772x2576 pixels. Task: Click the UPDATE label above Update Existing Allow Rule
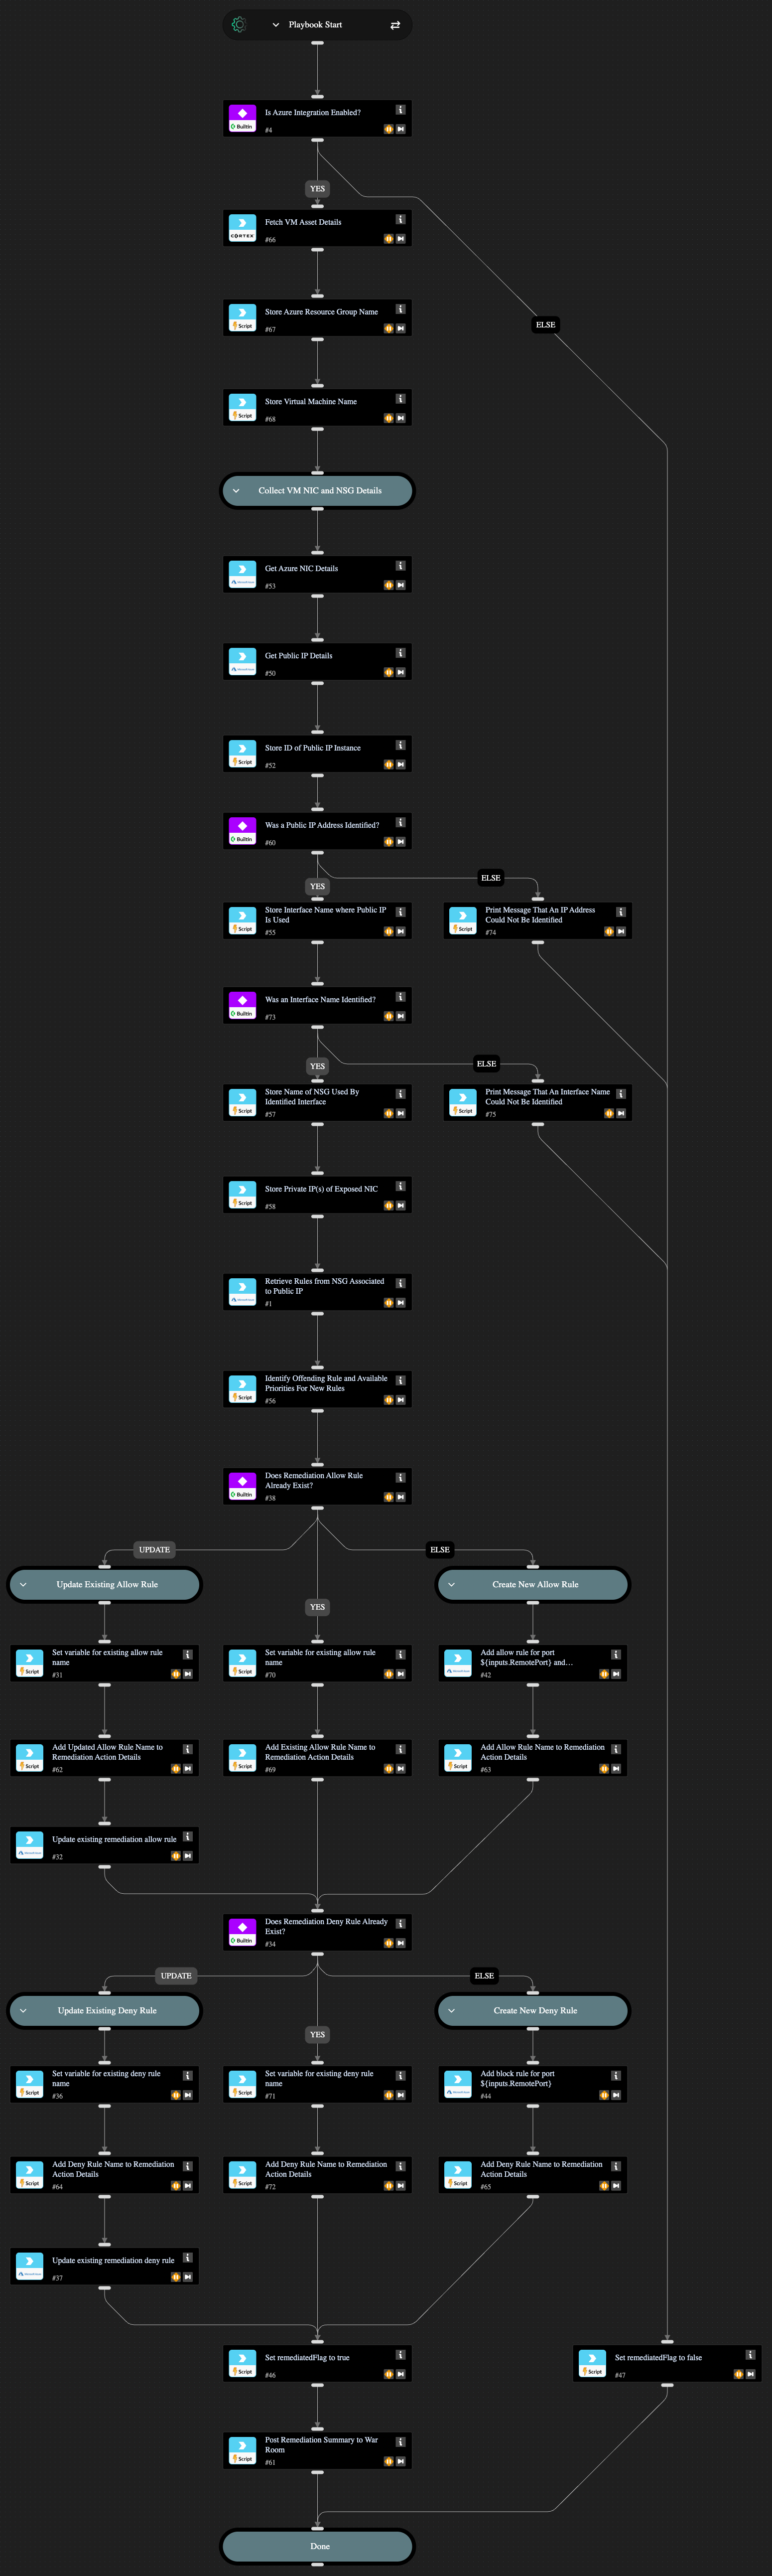coord(154,1550)
